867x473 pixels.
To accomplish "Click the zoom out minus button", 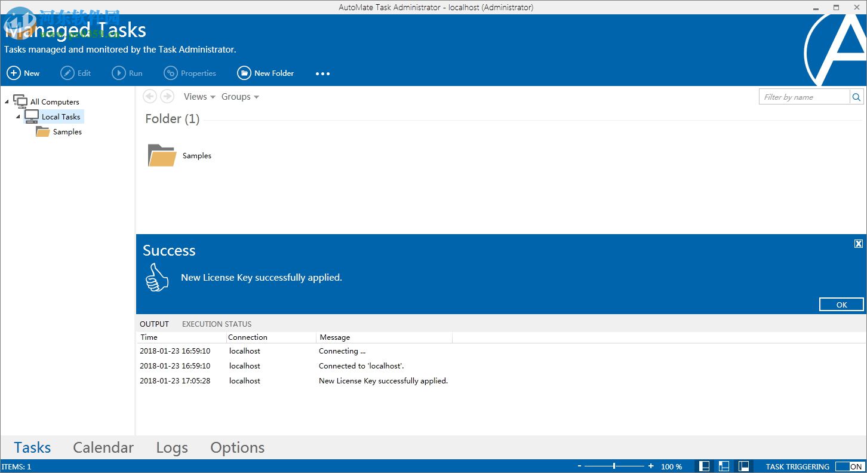I will (x=579, y=466).
